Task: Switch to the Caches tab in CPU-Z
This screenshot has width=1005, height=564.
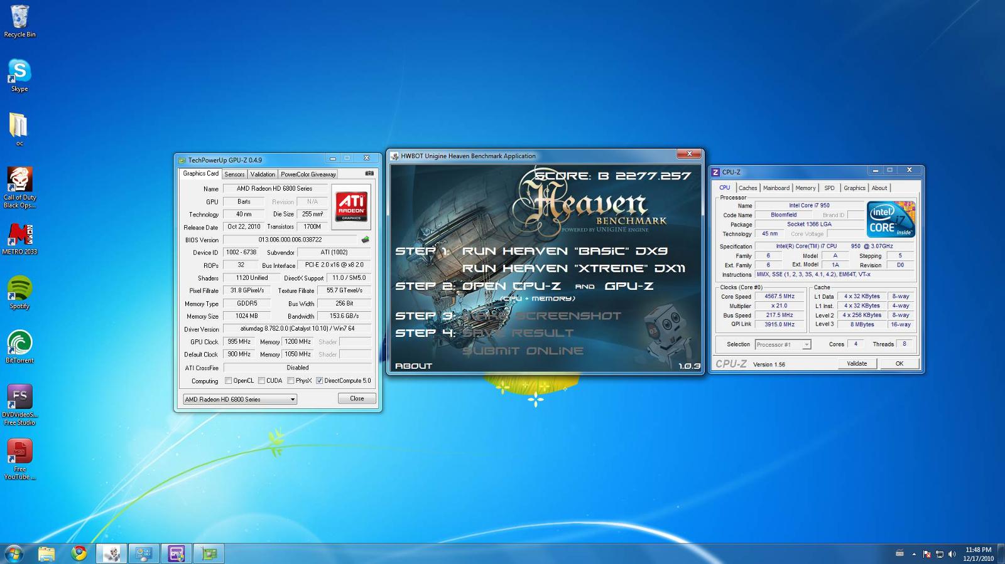Action: [747, 188]
